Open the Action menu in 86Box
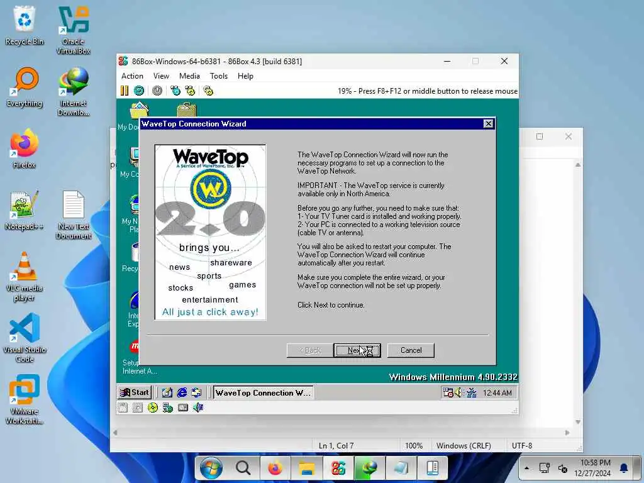Image resolution: width=644 pixels, height=483 pixels. 132,76
